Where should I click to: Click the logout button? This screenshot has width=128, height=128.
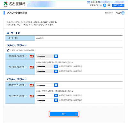click(118, 5)
